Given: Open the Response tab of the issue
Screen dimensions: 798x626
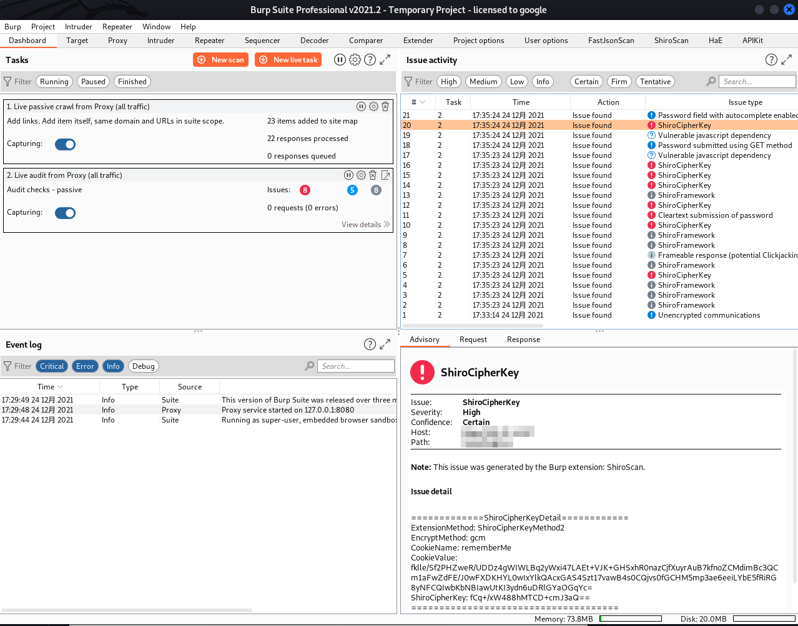Looking at the screenshot, I should pyautogui.click(x=523, y=339).
